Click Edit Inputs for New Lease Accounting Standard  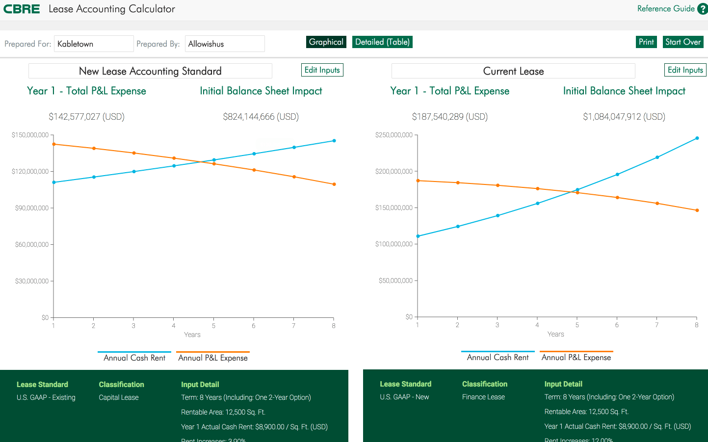(322, 70)
